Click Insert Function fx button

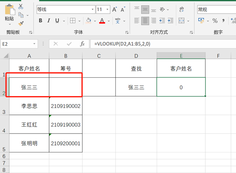coord(82,44)
